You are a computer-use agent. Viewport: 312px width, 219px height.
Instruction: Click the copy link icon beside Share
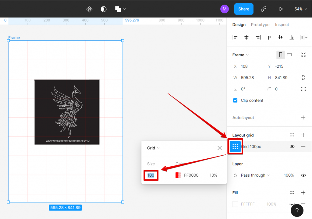coord(264,9)
